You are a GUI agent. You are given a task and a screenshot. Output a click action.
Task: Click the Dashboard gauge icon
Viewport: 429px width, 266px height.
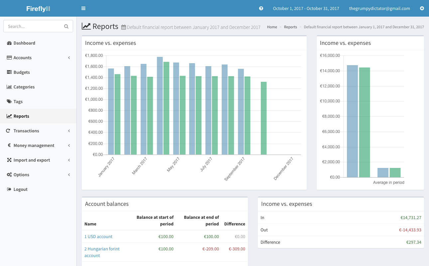[9, 43]
